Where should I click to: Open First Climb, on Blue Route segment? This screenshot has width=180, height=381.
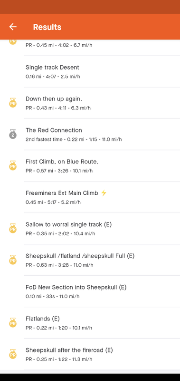coord(102,166)
